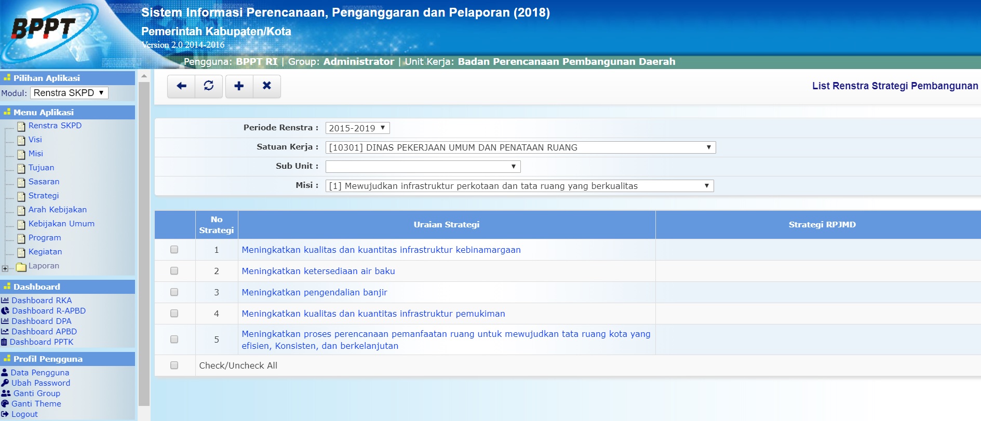Click the X delete toolbar icon
This screenshot has width=981, height=421.
coord(267,86)
